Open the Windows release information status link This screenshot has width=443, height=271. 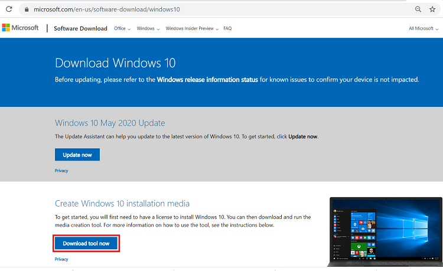click(207, 79)
